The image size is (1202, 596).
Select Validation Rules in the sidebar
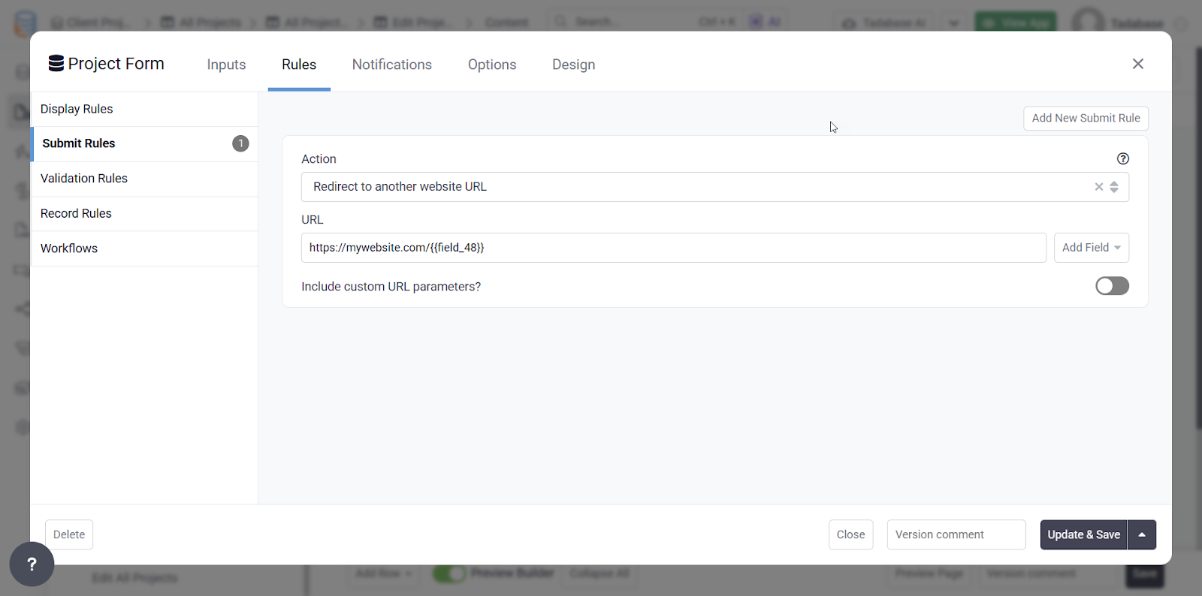click(84, 179)
